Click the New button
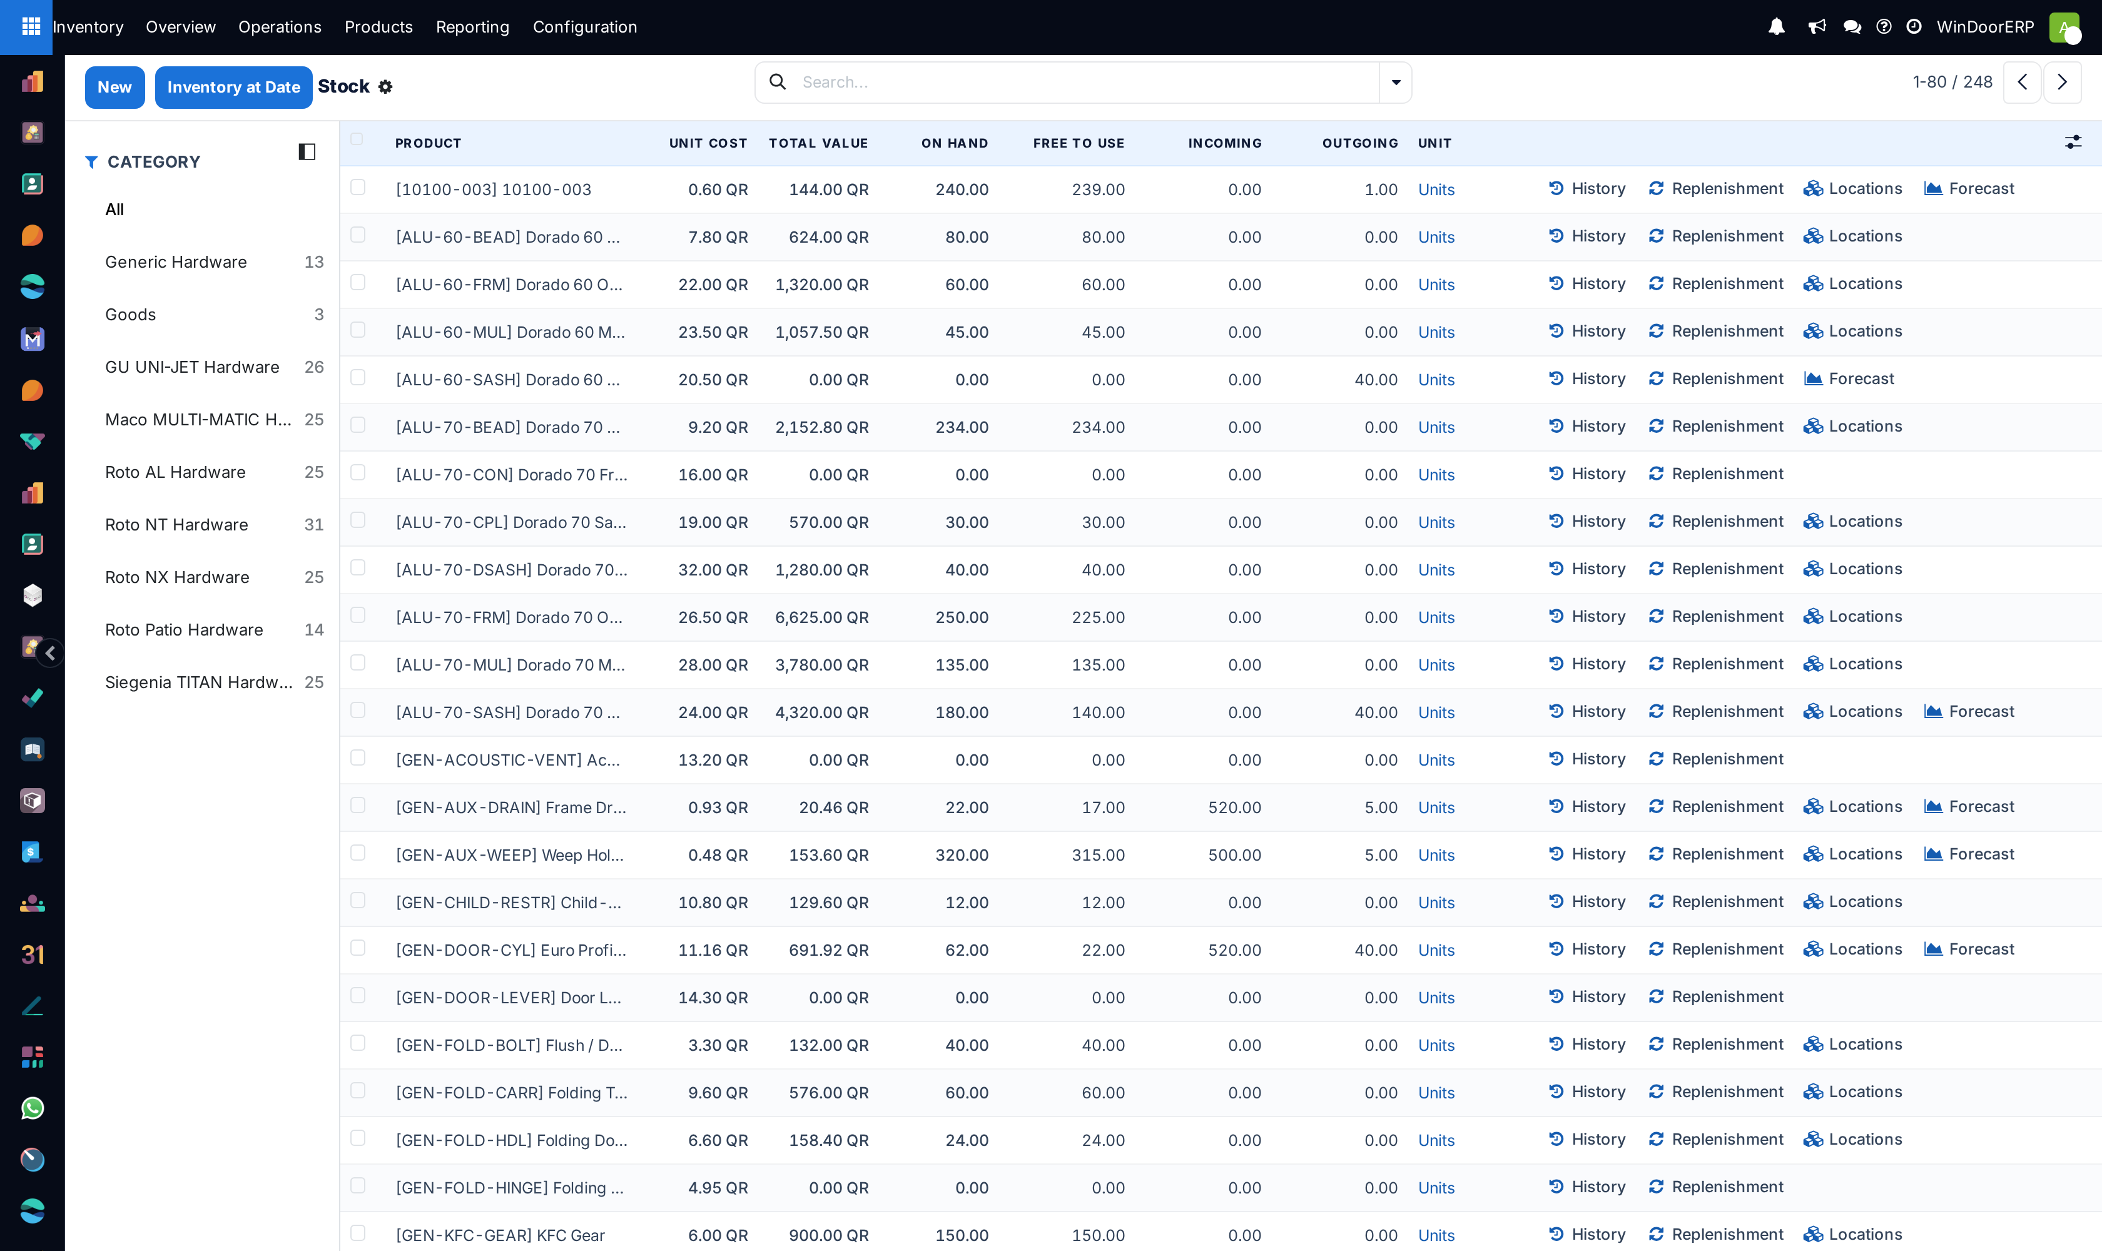This screenshot has height=1251, width=2102. pyautogui.click(x=114, y=87)
